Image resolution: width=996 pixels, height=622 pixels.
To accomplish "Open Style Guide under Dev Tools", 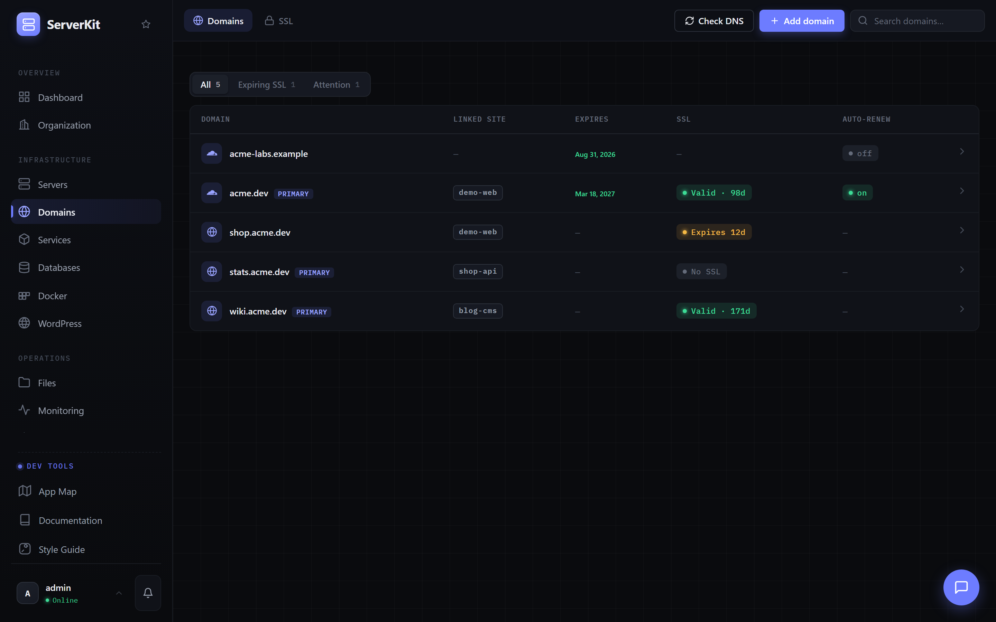I will [x=86, y=549].
